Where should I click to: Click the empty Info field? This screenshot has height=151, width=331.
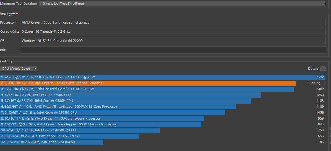[173, 50]
